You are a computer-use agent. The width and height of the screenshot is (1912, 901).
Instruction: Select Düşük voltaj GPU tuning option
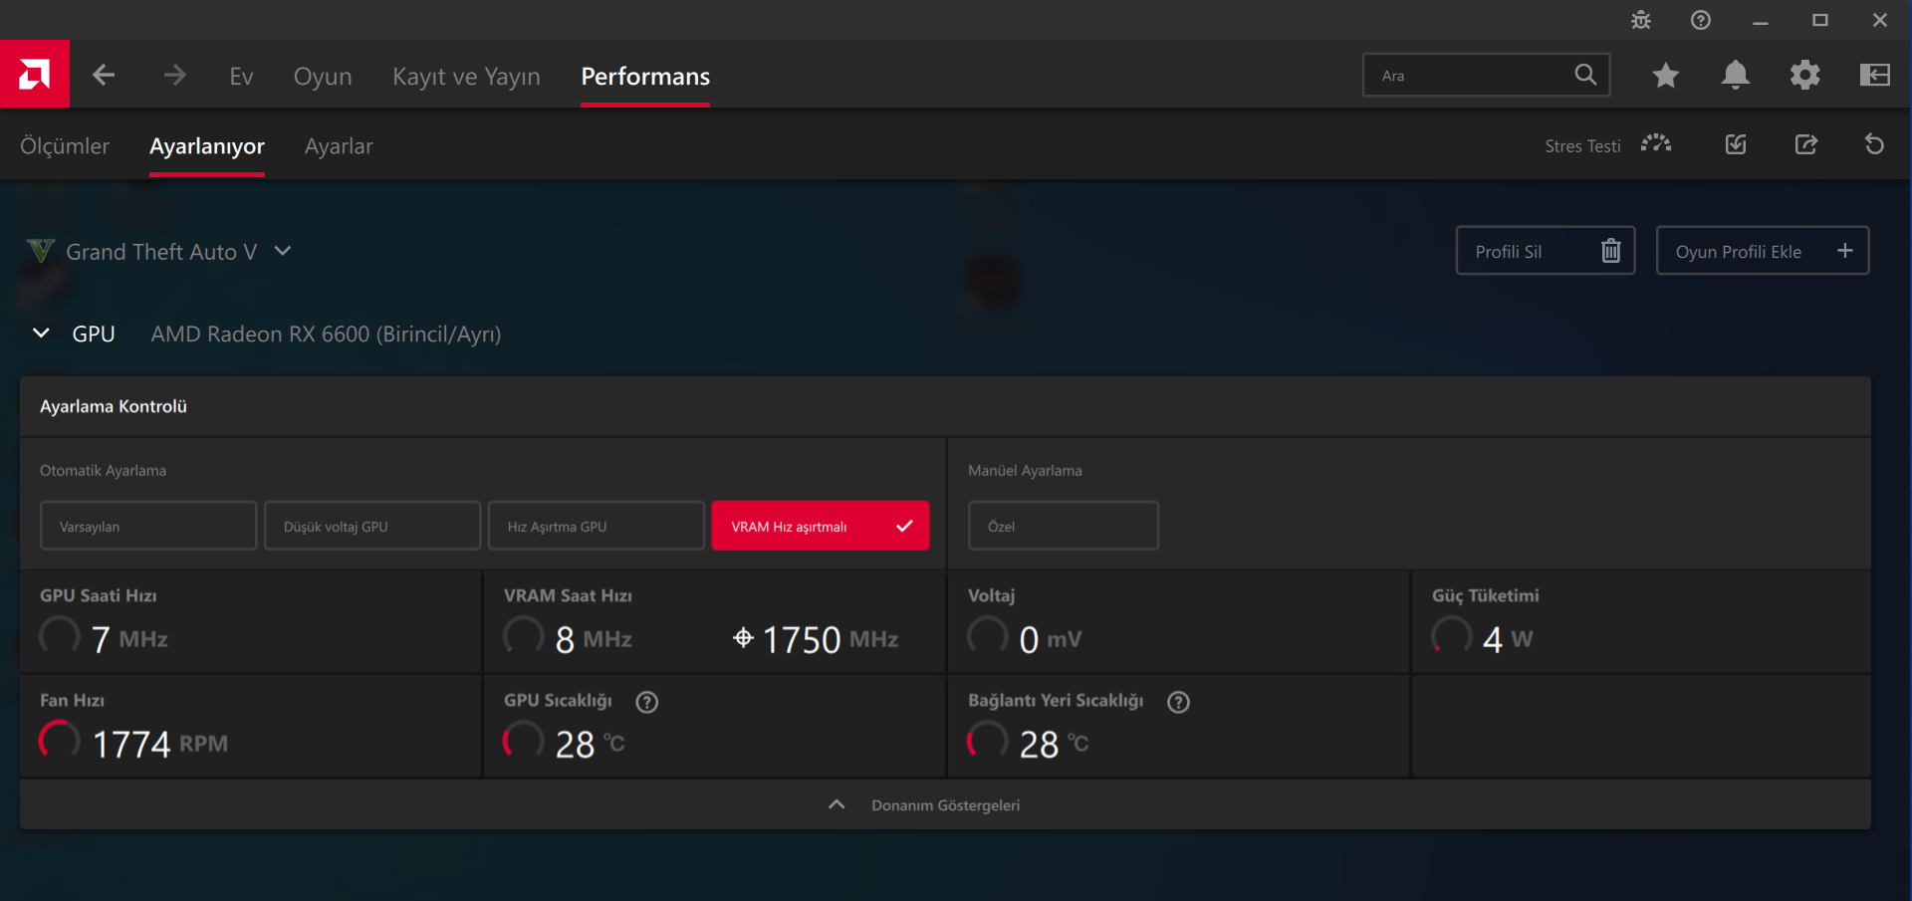[372, 526]
